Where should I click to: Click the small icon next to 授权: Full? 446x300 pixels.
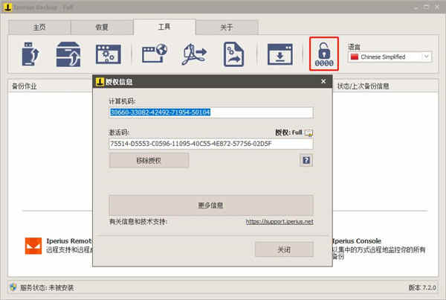click(308, 133)
